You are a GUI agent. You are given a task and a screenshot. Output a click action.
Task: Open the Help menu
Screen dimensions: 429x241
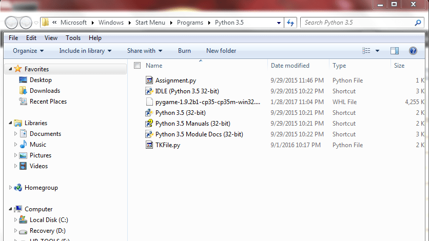click(x=95, y=38)
